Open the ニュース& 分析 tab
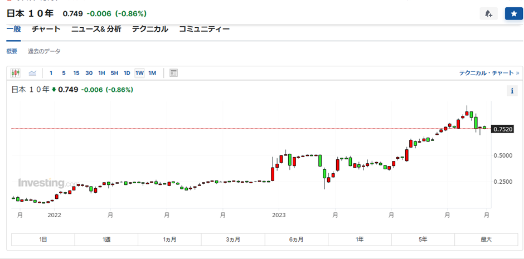 tap(96, 29)
